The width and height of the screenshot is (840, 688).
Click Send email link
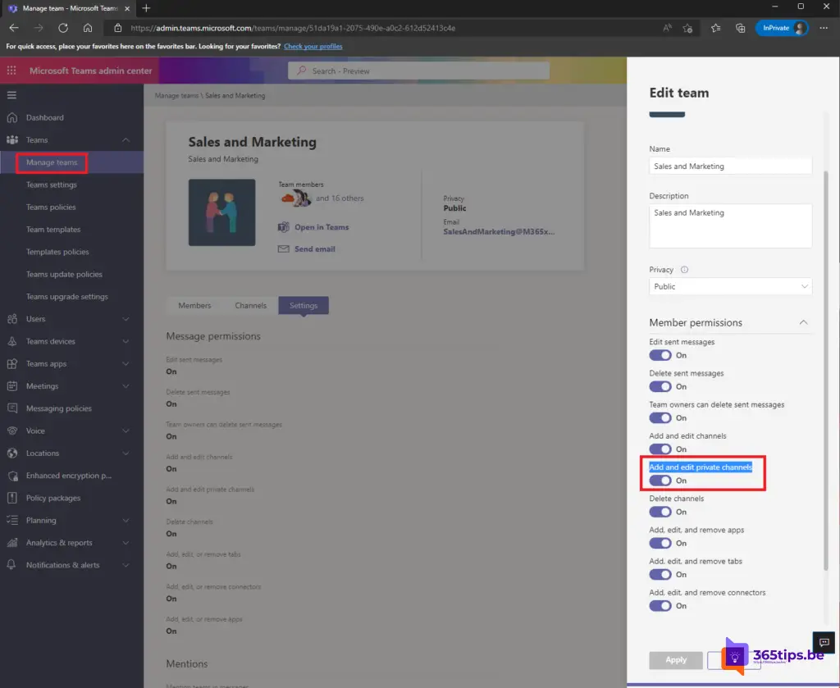click(x=314, y=249)
